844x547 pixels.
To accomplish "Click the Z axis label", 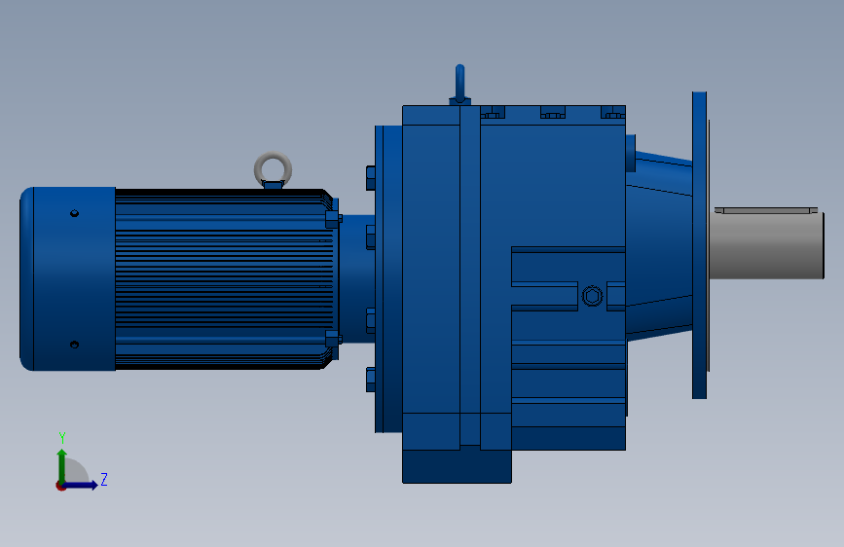I will [x=104, y=479].
